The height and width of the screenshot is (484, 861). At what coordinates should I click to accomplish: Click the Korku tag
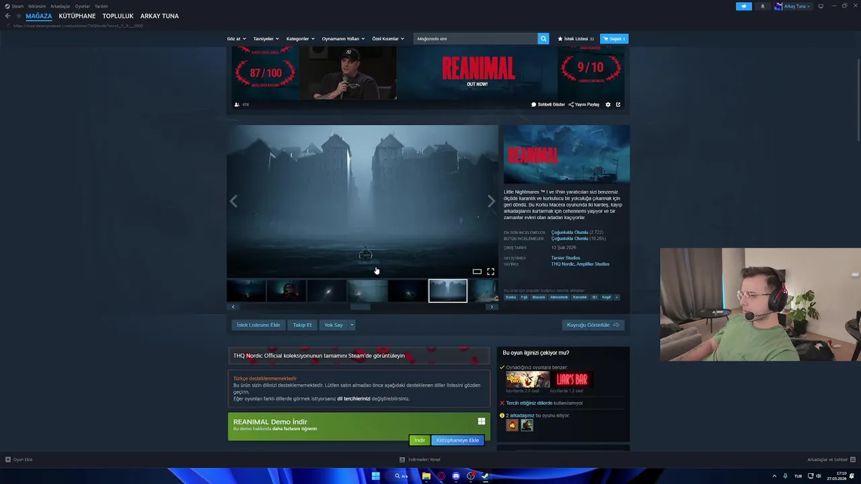click(x=511, y=297)
